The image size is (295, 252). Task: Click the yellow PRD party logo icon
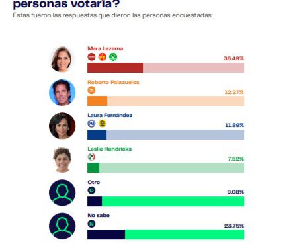(x=102, y=124)
